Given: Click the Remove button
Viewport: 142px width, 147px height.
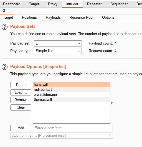Looking at the screenshot, I should 21,100.
